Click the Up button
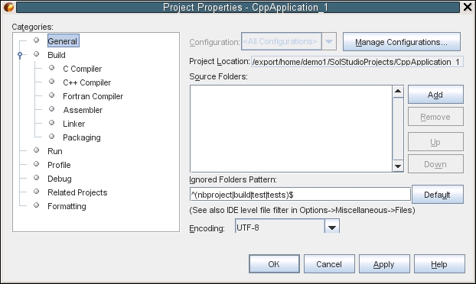Image resolution: width=476 pixels, height=284 pixels. coord(435,142)
